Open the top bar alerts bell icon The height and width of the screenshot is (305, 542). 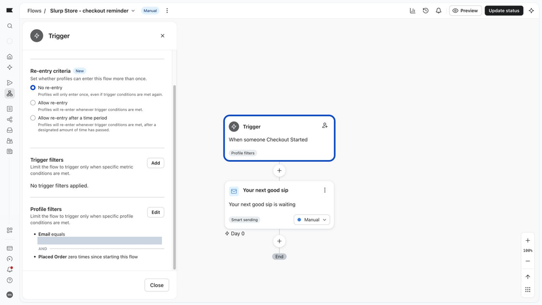click(x=438, y=11)
